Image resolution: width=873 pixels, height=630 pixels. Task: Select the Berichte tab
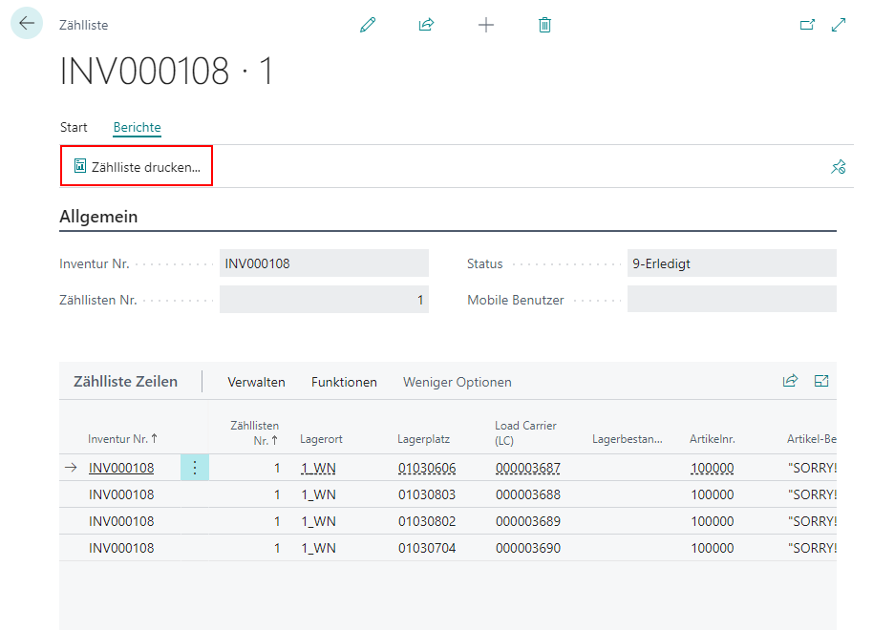(x=137, y=127)
